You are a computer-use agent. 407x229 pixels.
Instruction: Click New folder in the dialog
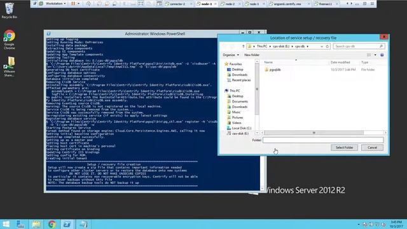(252, 55)
